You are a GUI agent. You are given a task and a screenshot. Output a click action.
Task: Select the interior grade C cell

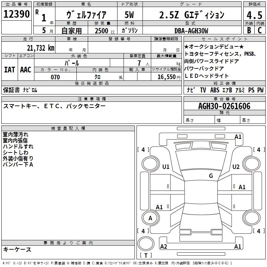[x=260, y=30]
